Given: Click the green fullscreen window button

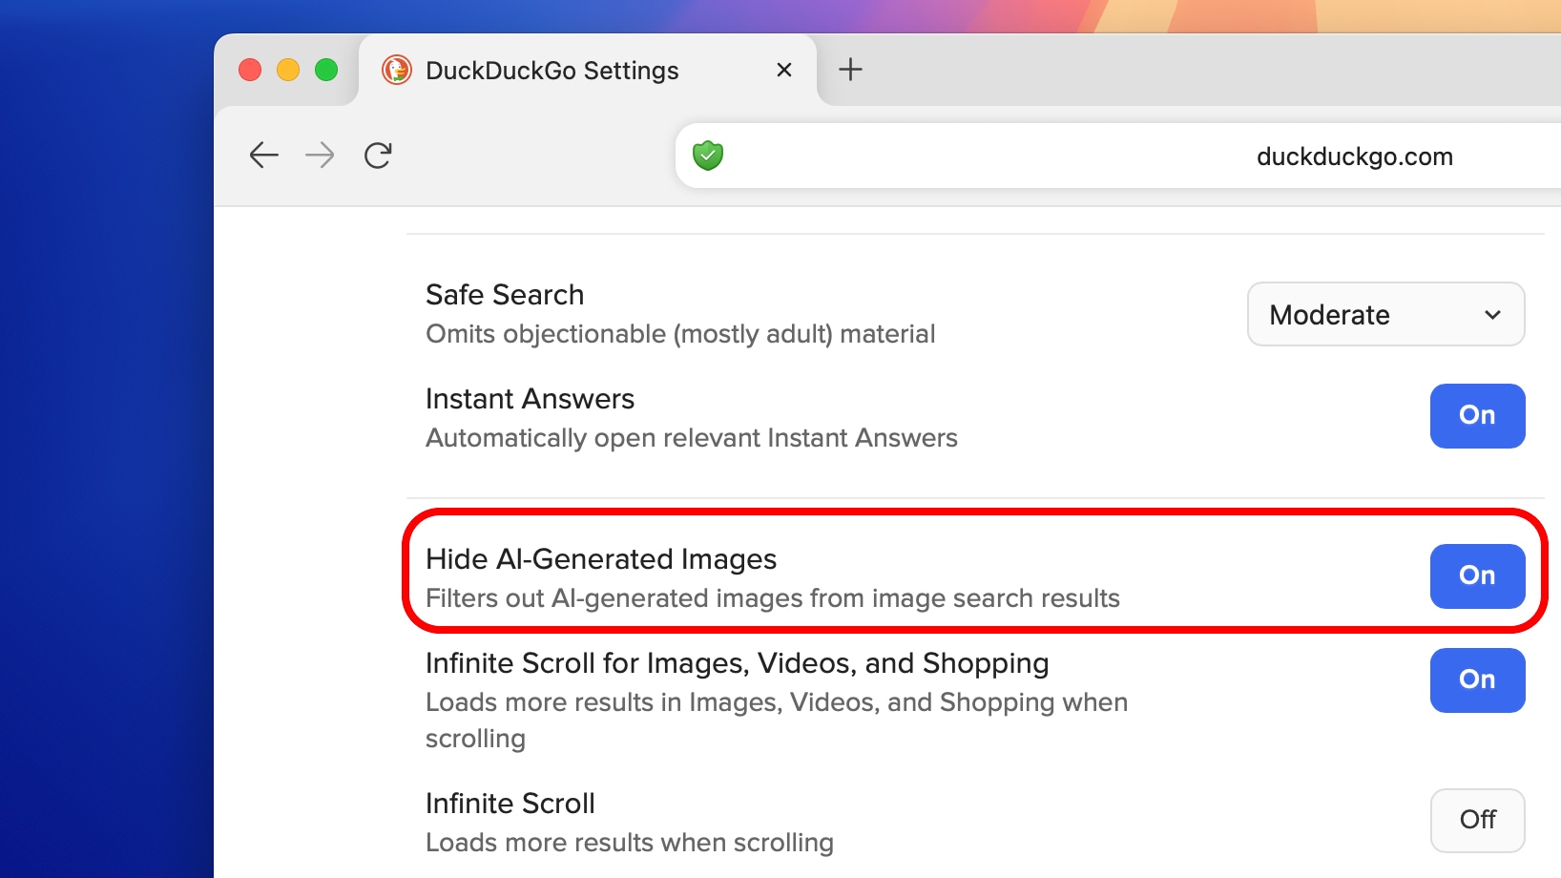Looking at the screenshot, I should tap(326, 70).
